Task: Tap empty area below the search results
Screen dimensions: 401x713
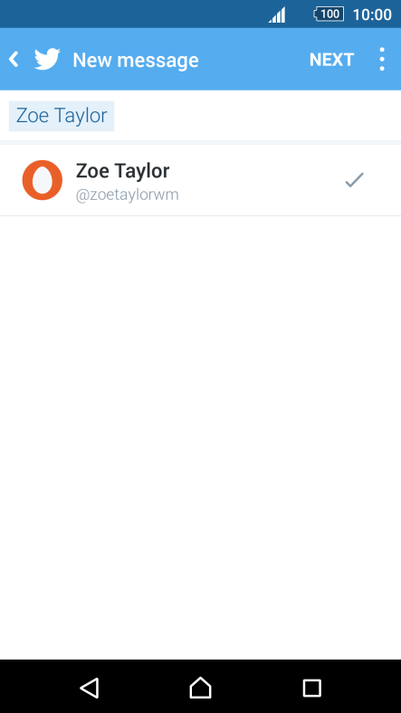Action: (x=201, y=436)
